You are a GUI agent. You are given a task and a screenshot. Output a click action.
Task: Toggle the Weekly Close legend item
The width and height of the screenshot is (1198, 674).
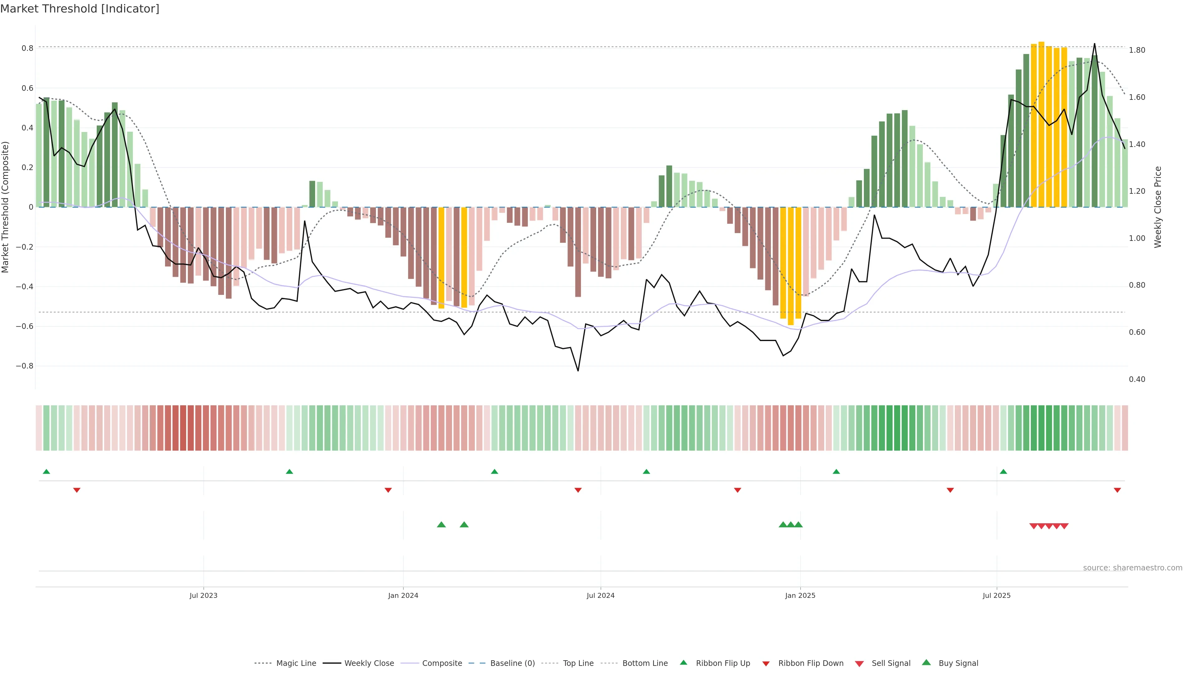click(369, 663)
